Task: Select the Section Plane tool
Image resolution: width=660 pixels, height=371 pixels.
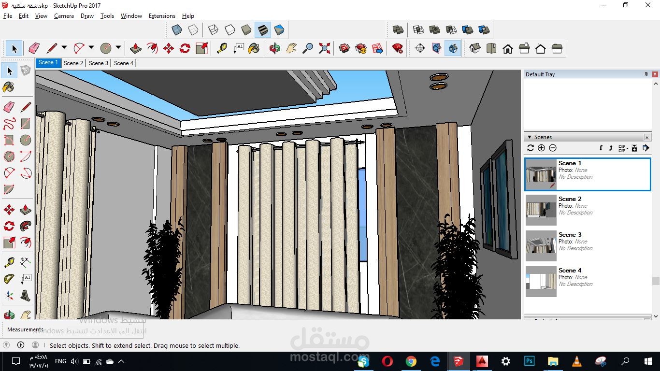Action: tap(420, 48)
